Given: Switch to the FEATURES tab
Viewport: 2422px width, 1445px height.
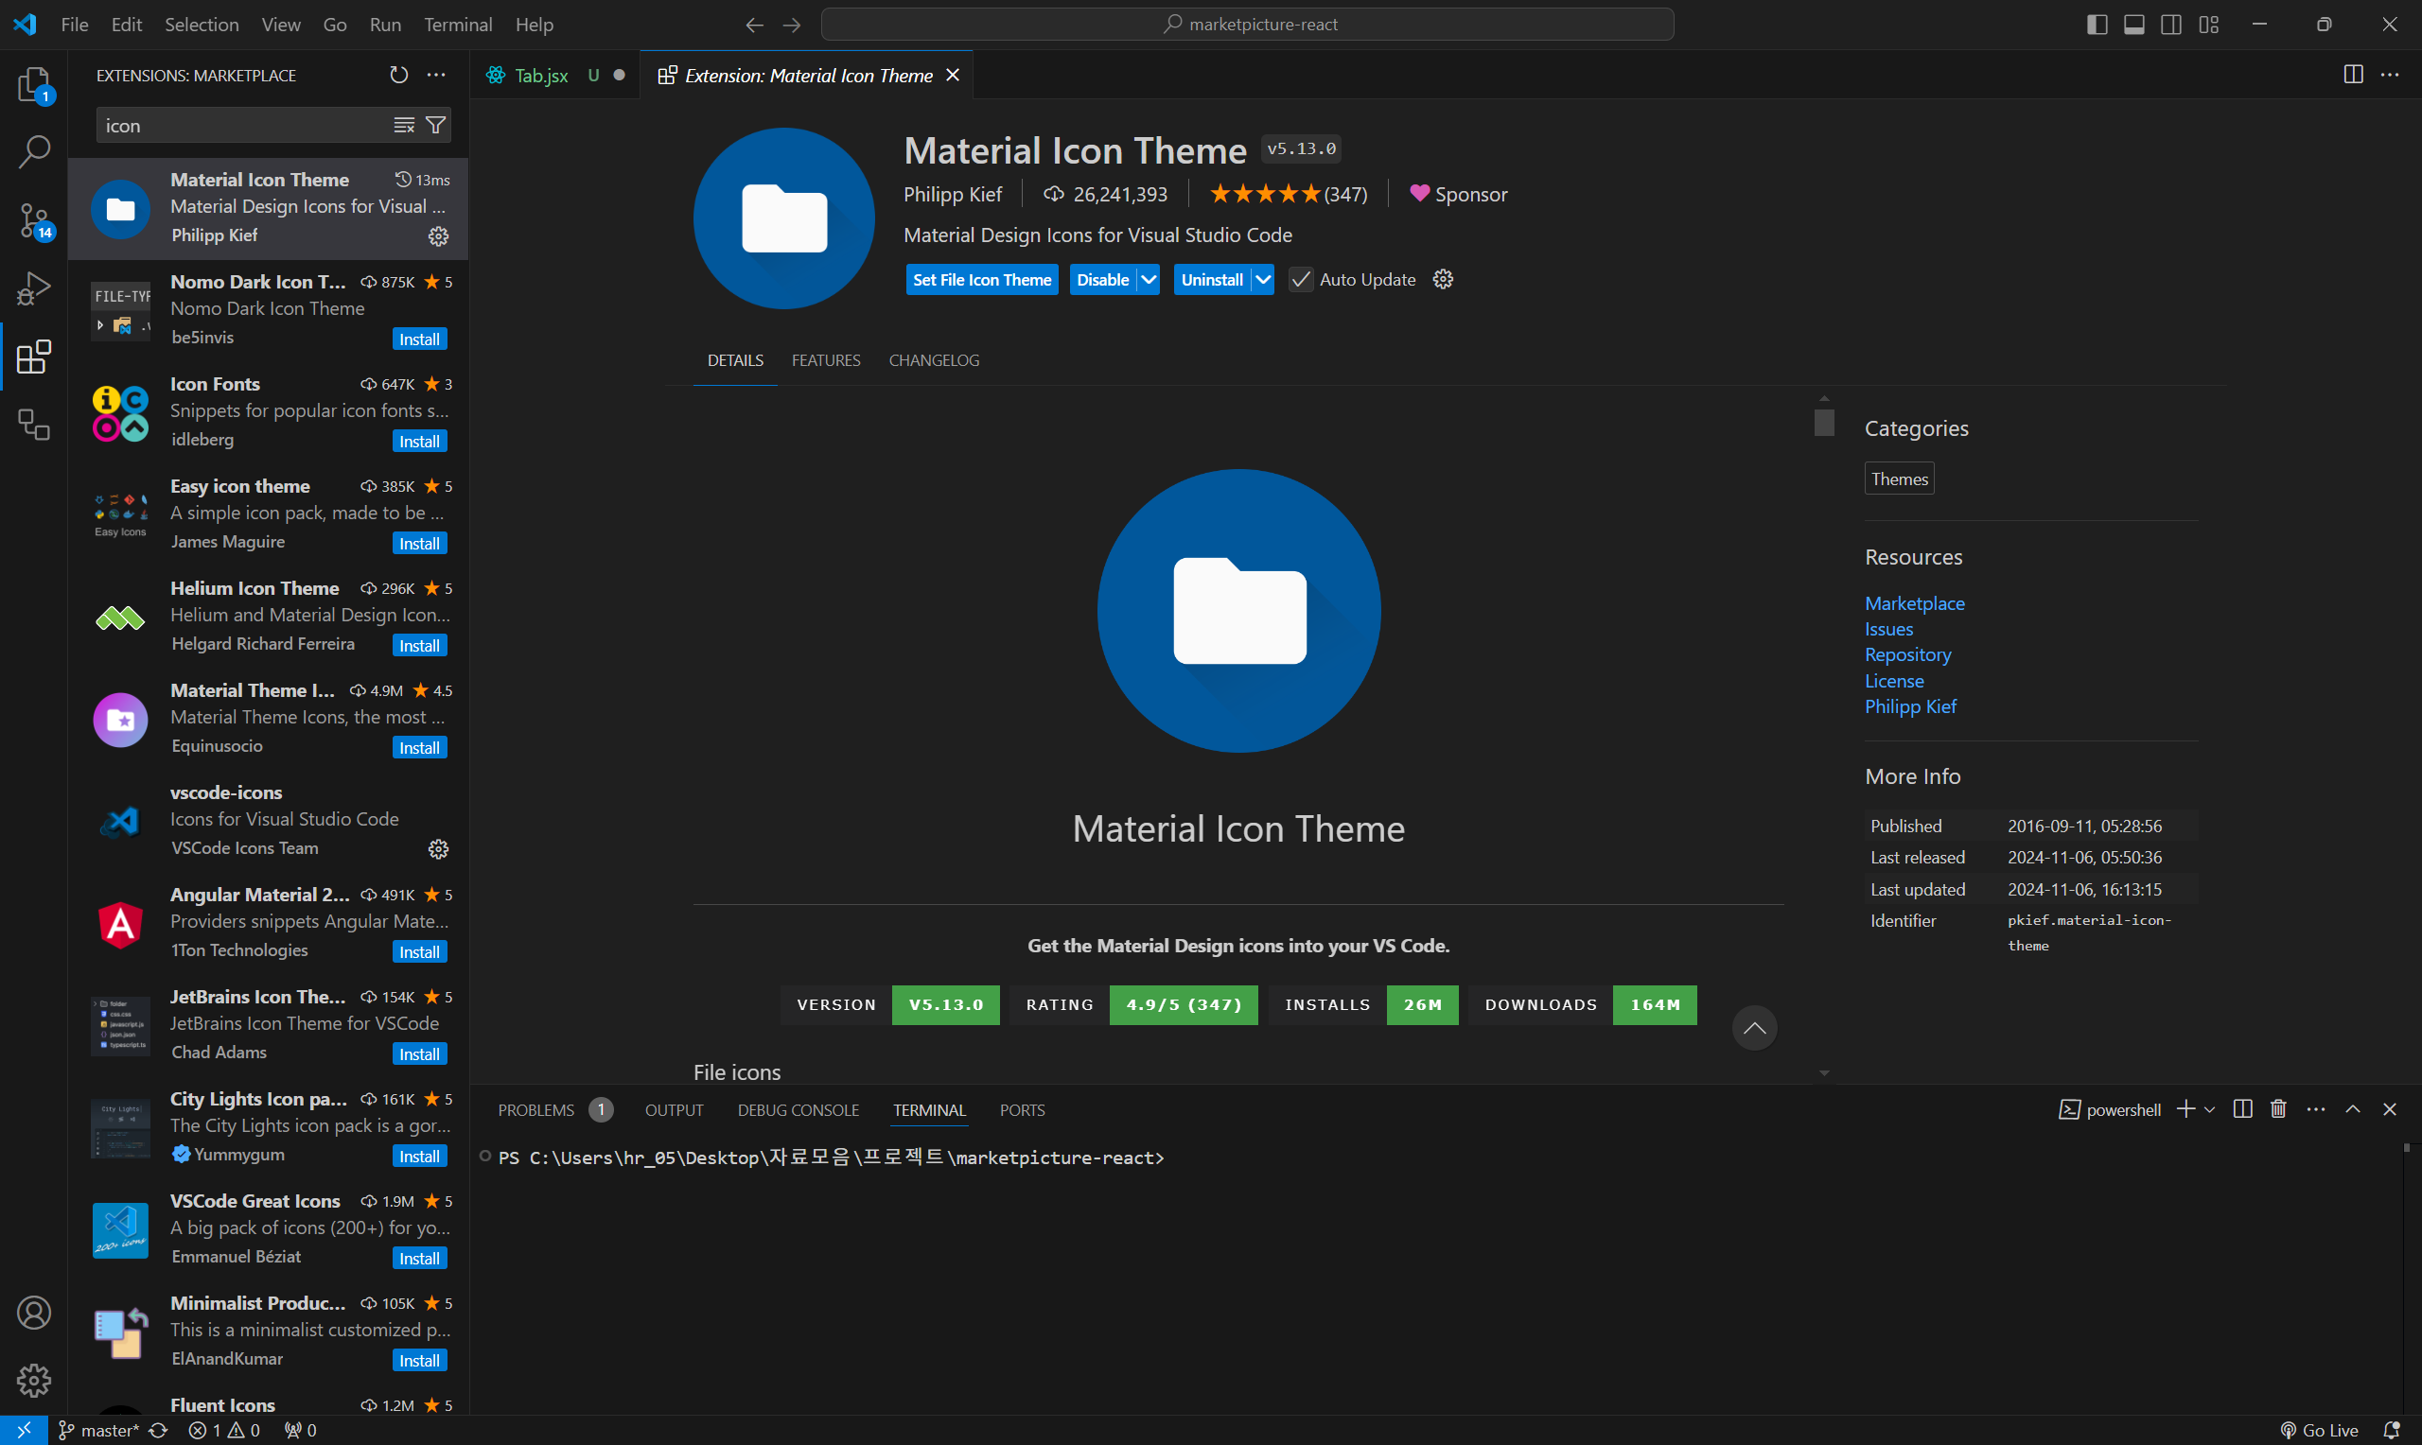Looking at the screenshot, I should [x=826, y=360].
